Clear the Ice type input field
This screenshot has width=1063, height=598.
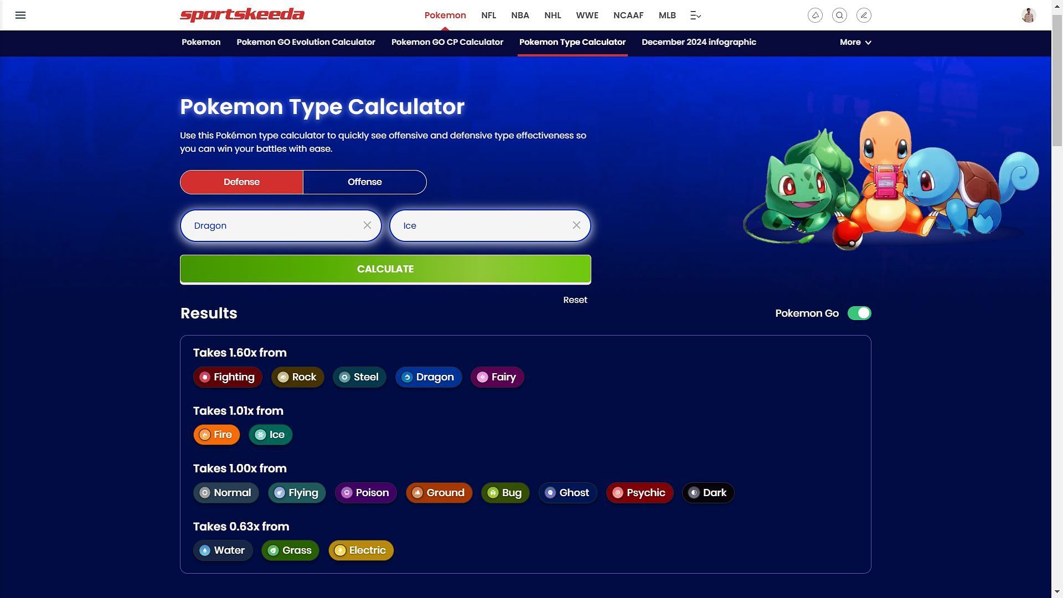(x=577, y=225)
